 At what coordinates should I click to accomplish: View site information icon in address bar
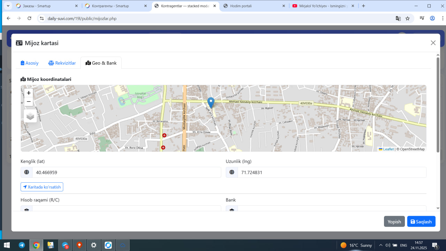42,18
